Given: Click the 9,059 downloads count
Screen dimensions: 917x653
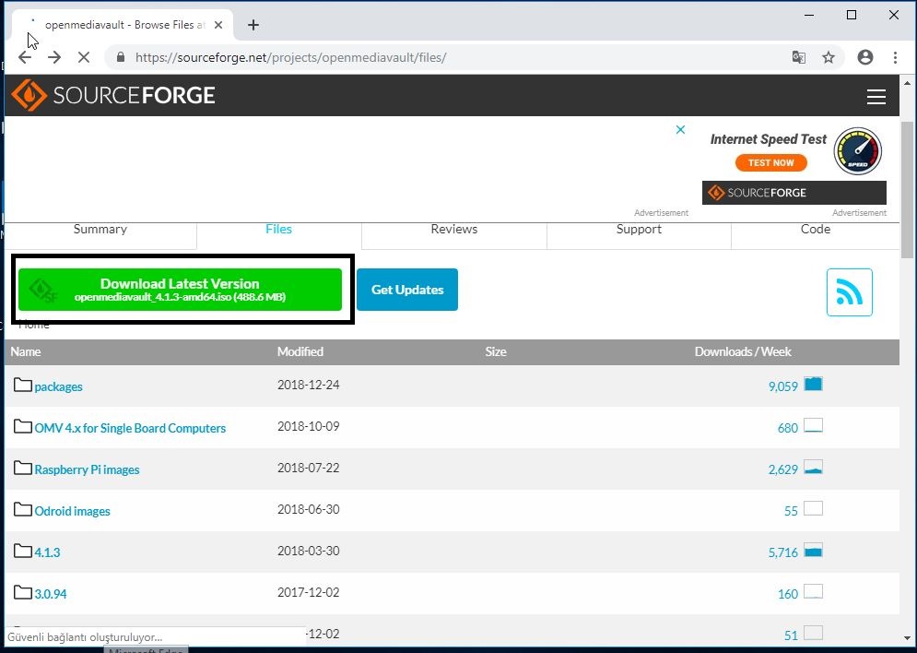Looking at the screenshot, I should pos(783,386).
